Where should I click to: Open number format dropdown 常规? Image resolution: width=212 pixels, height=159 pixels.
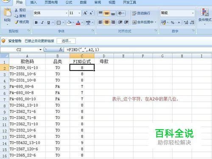coord(193,13)
